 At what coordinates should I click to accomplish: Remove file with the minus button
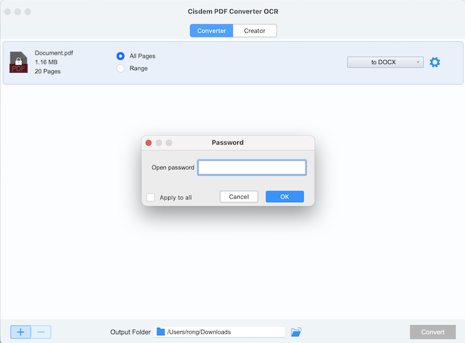41,332
